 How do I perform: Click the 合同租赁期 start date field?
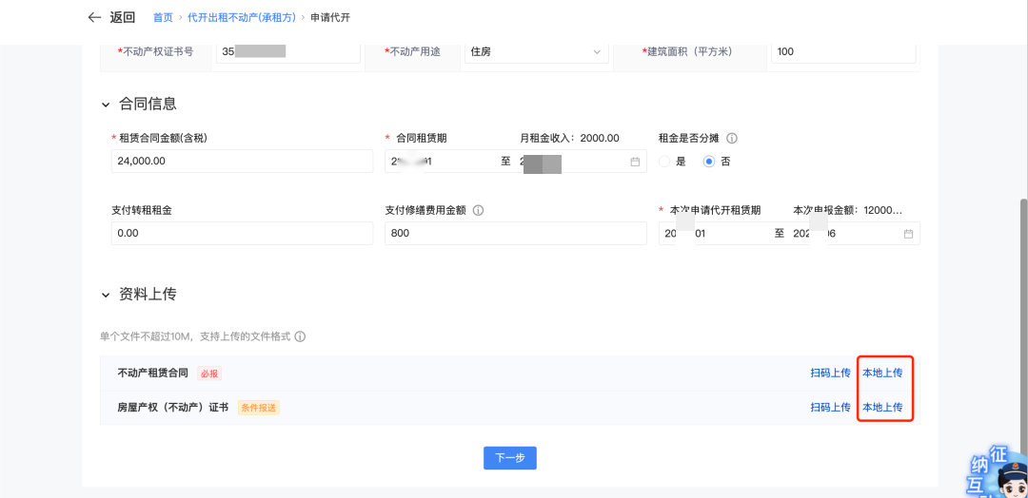[442, 161]
